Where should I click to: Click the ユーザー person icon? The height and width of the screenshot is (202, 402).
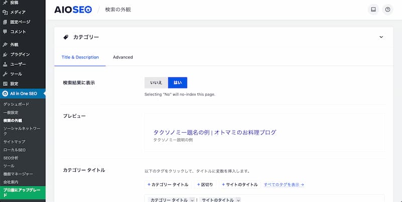[5, 64]
